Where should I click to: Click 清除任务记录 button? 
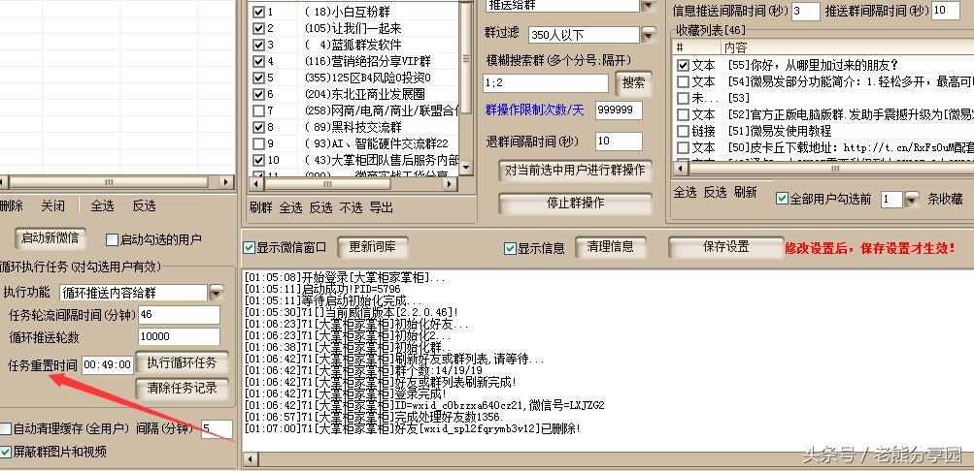182,389
